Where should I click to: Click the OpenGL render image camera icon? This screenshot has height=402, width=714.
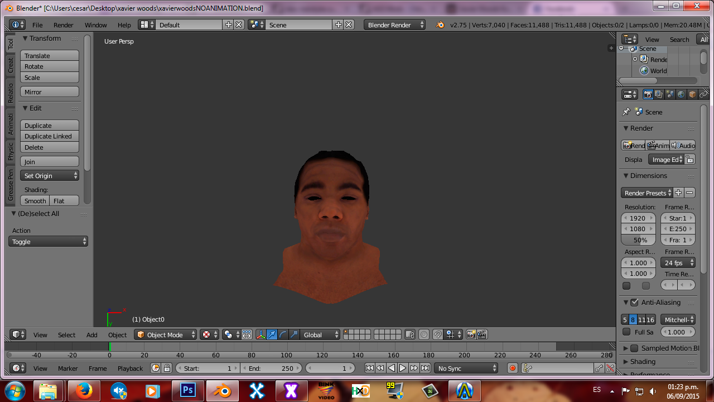pos(471,334)
